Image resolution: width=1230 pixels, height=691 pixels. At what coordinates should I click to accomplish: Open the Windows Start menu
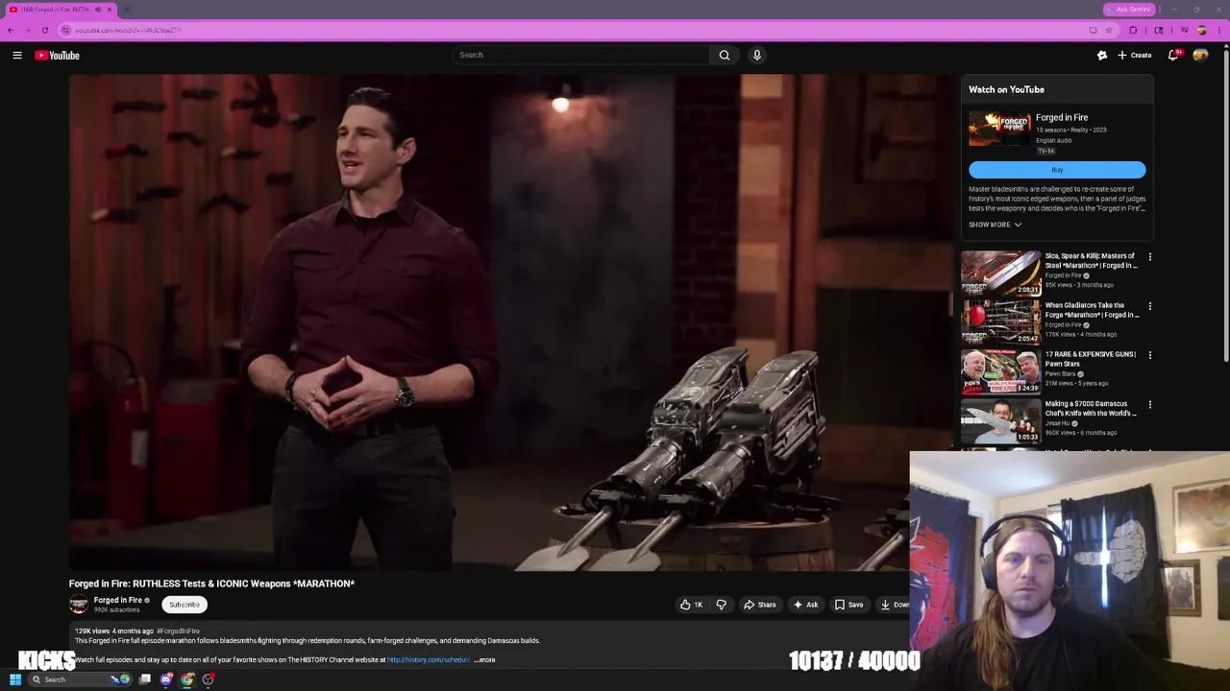click(x=15, y=679)
